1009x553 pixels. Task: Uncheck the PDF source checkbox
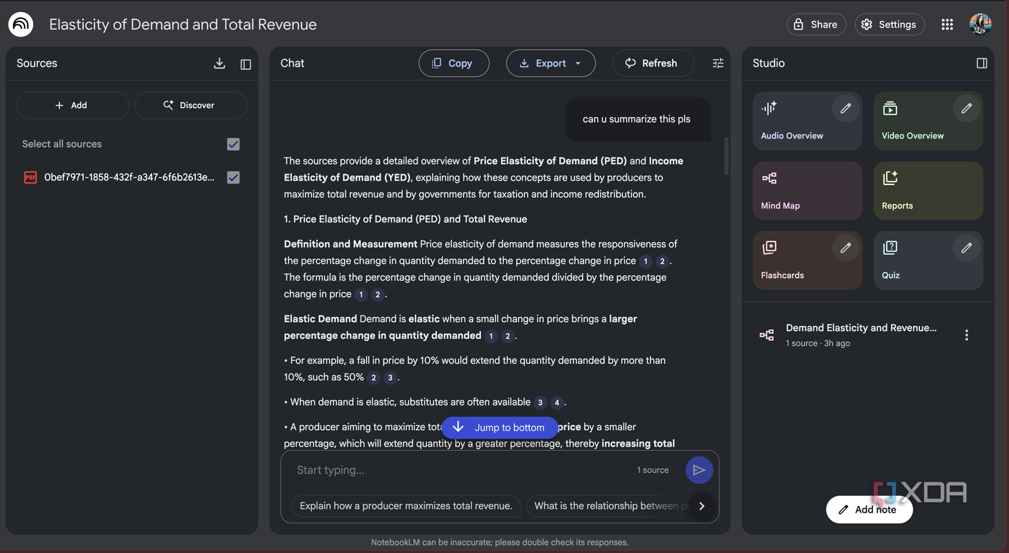(233, 177)
